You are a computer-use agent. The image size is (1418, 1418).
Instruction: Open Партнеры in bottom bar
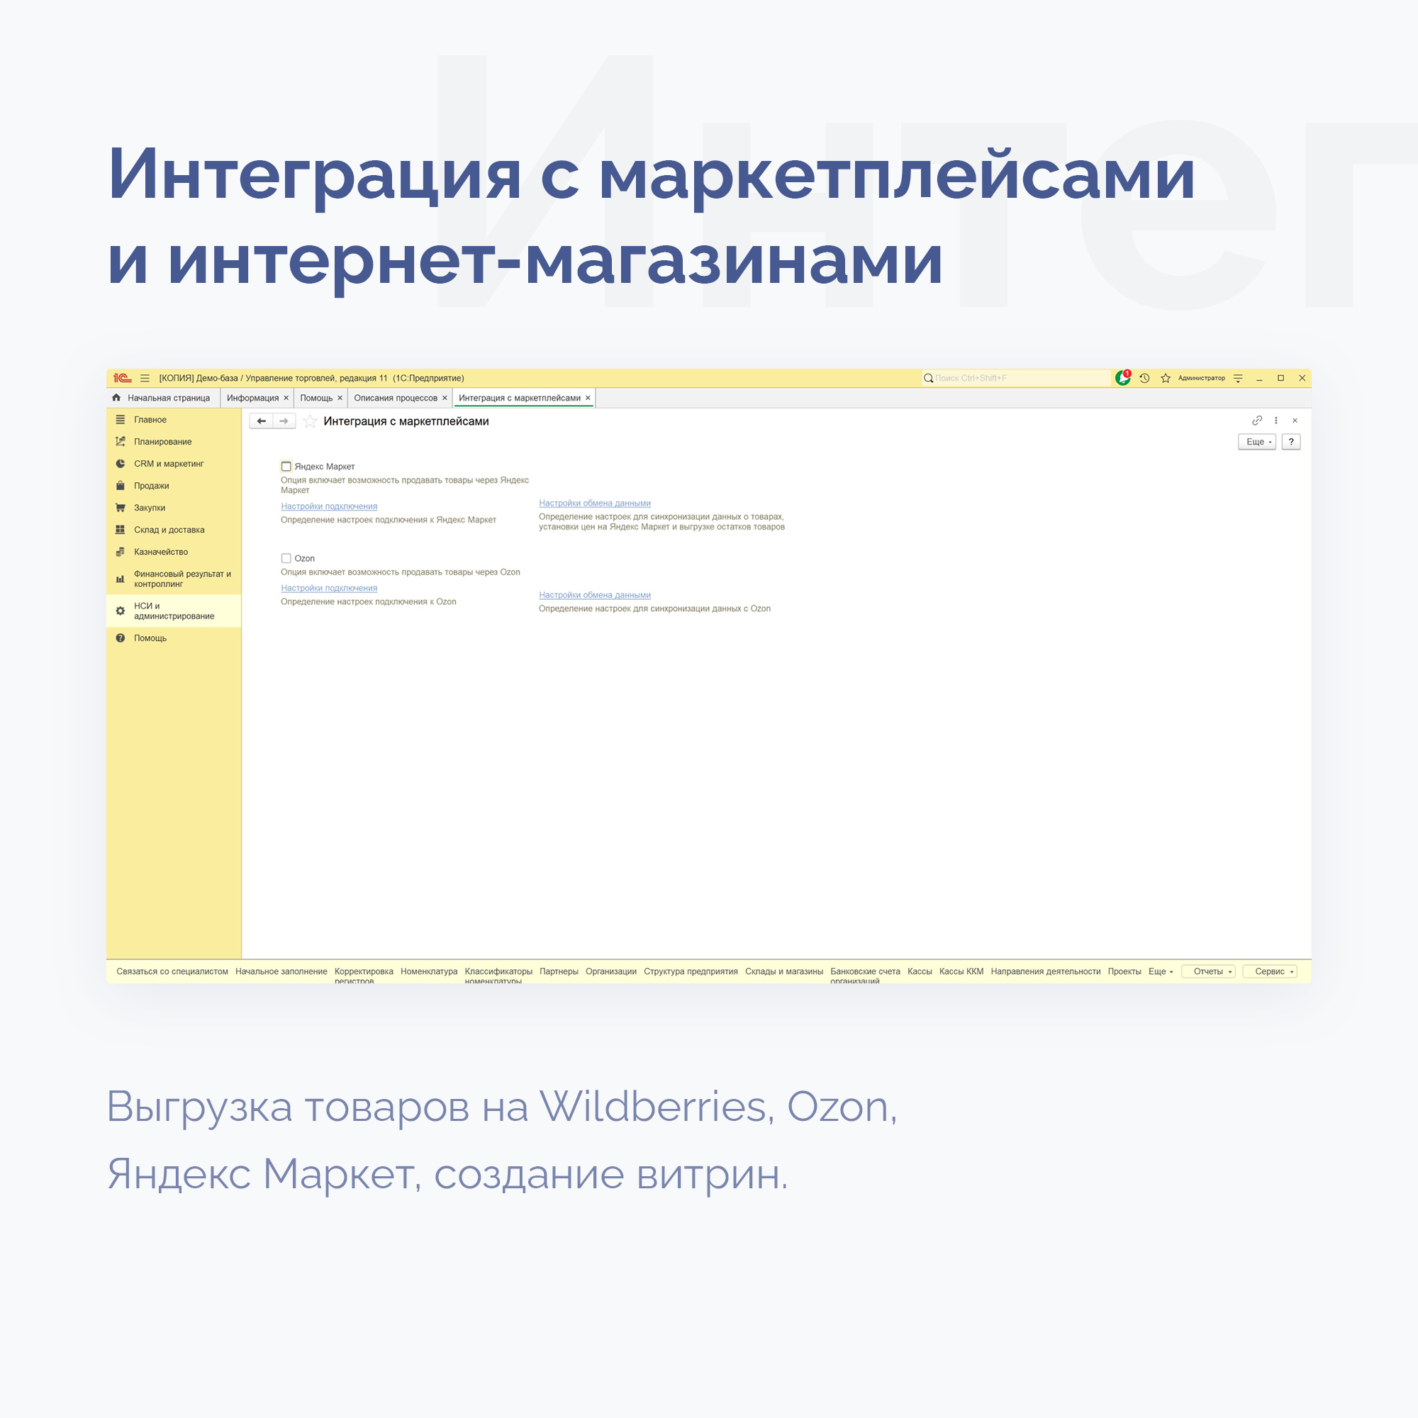click(x=559, y=971)
